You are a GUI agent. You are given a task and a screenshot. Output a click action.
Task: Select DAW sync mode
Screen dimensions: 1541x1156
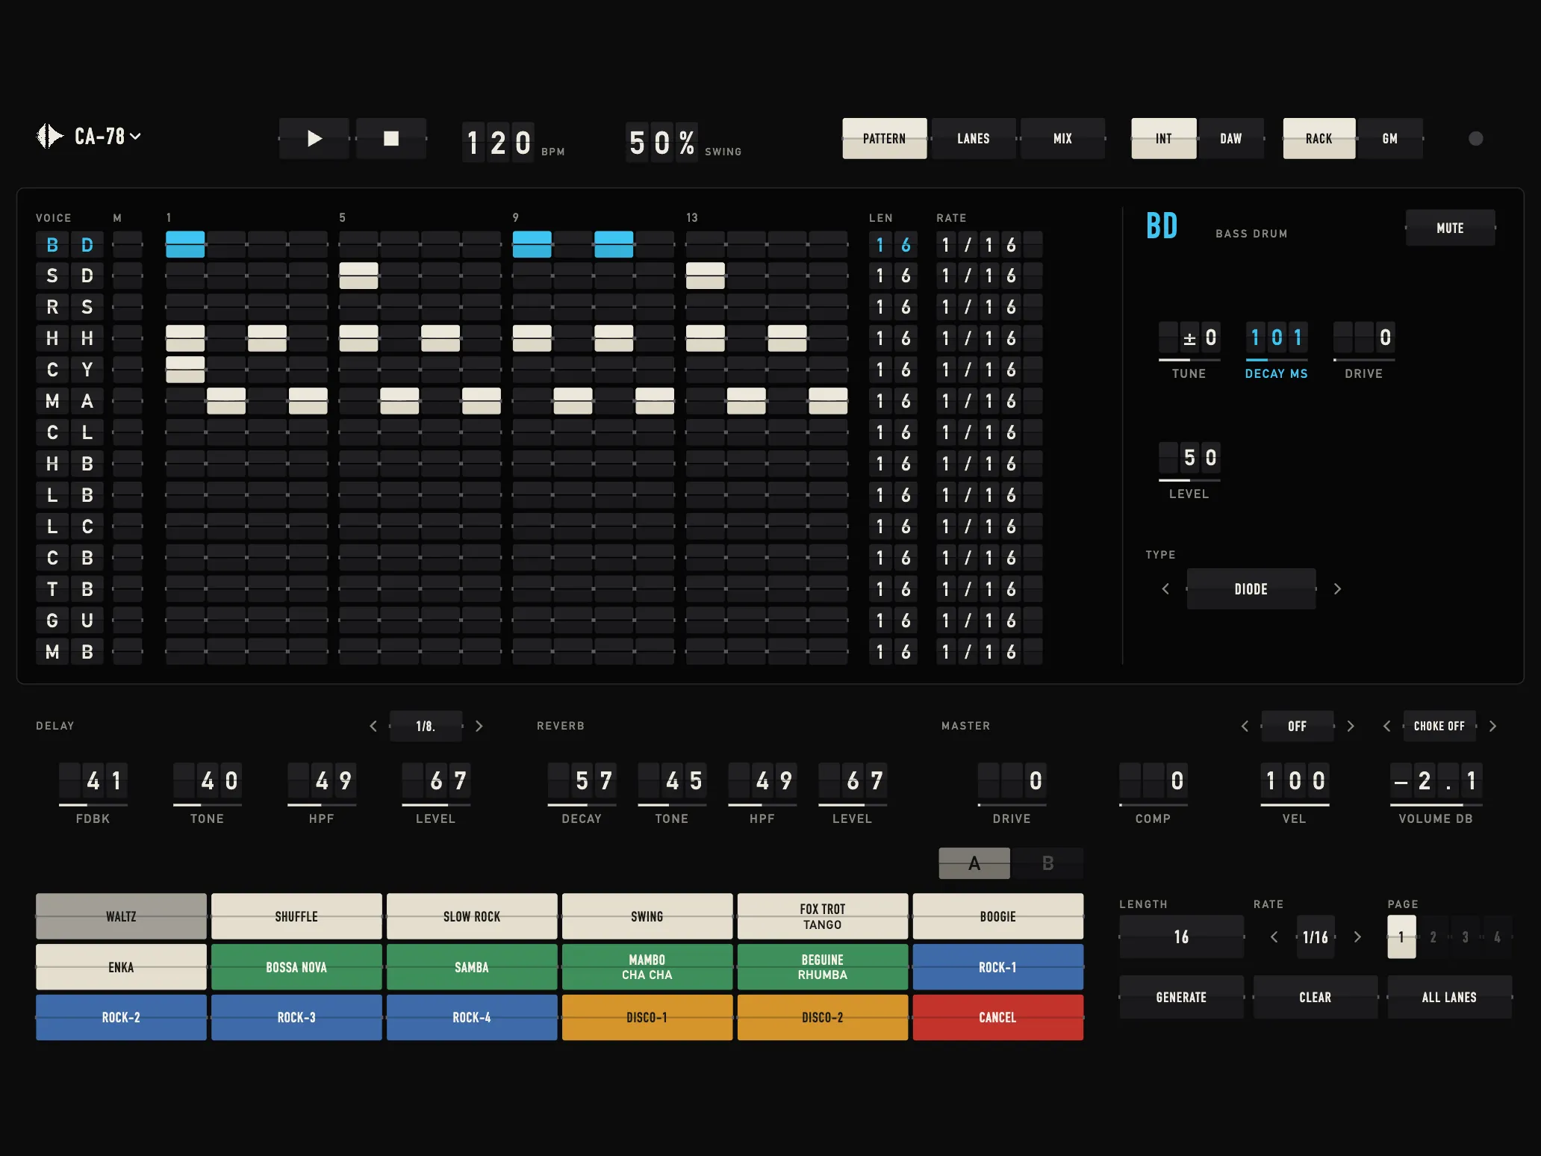[1231, 138]
